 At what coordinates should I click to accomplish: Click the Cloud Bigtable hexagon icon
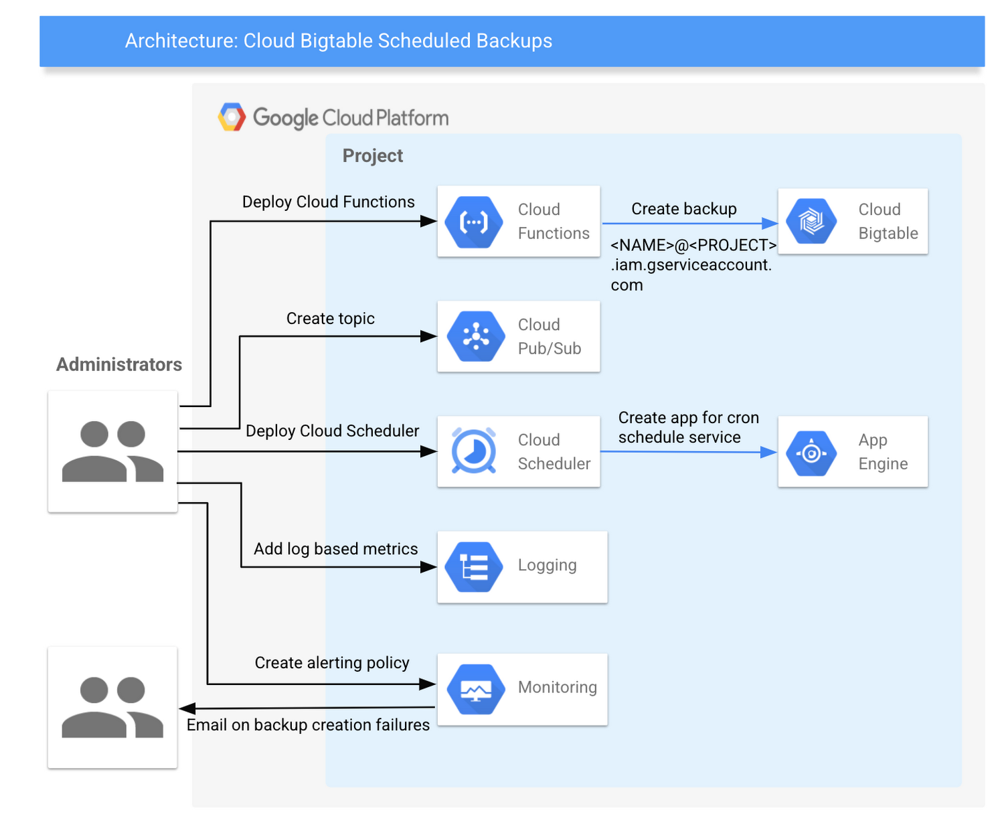[811, 221]
